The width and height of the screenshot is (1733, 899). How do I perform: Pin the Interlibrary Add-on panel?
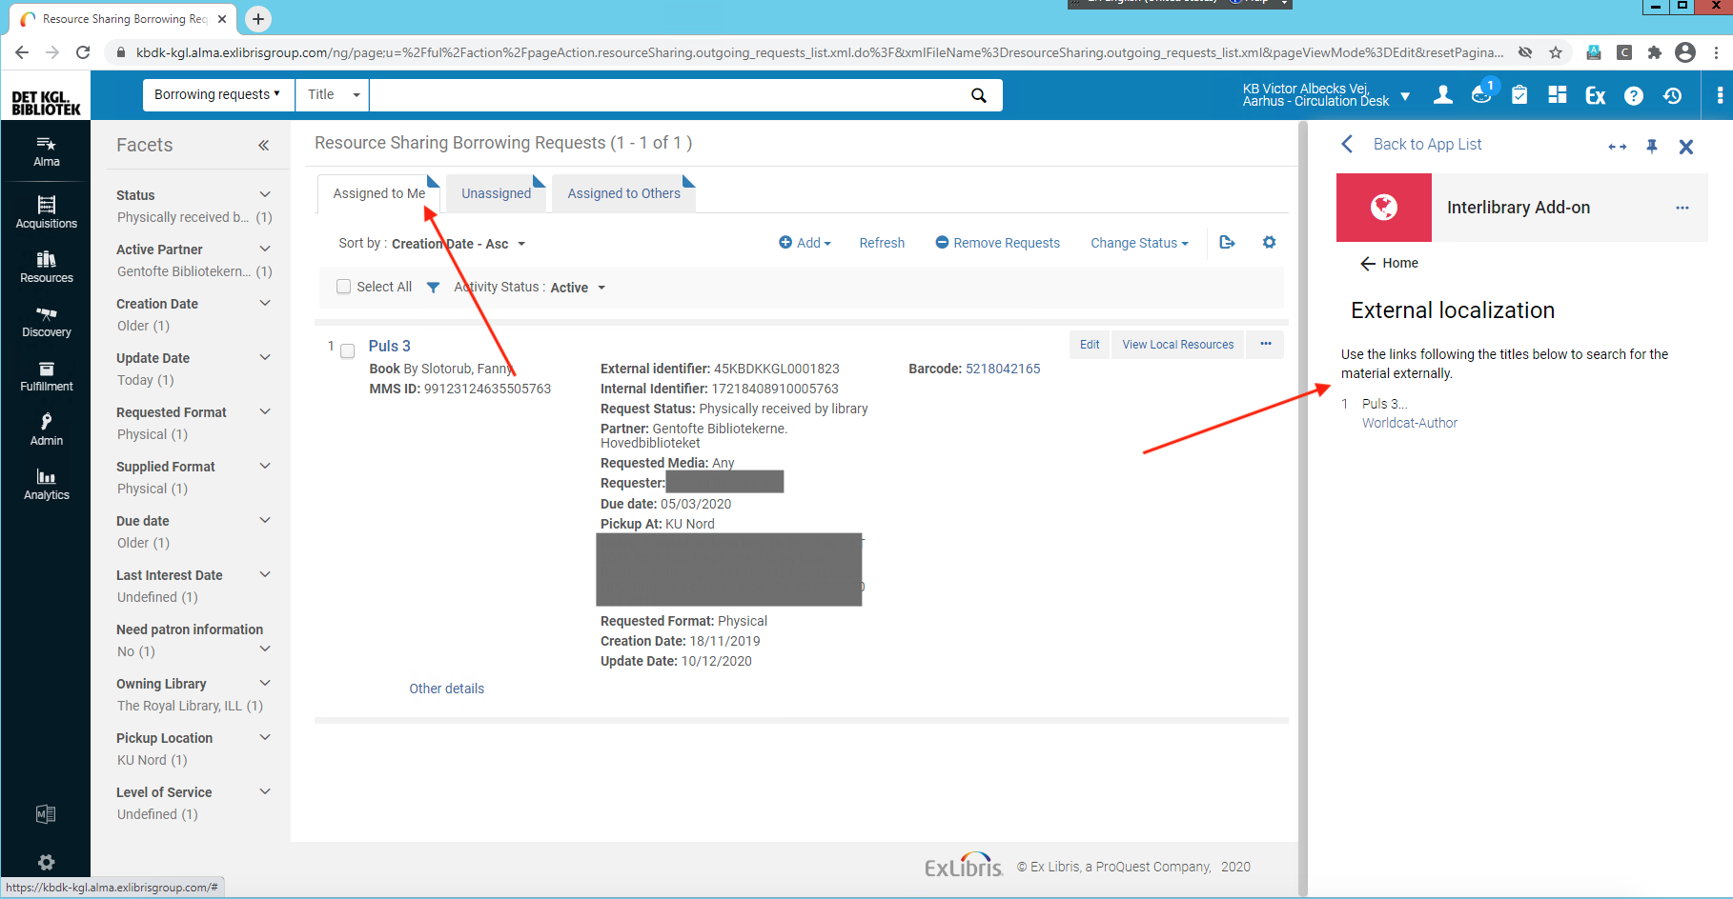coord(1652,146)
